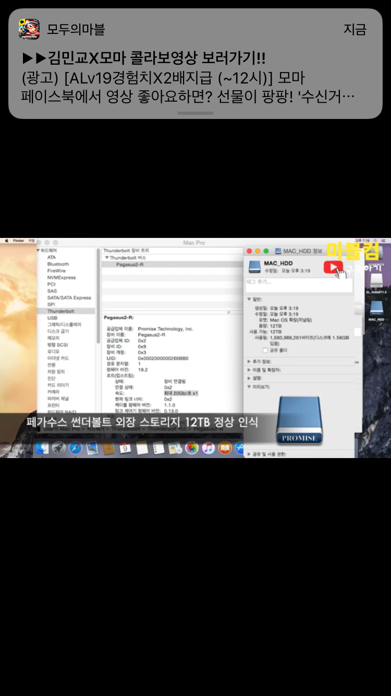This screenshot has height=696, width=391.
Task: Tap the 모두의마블 app icon in notification
Action: pyautogui.click(x=29, y=29)
